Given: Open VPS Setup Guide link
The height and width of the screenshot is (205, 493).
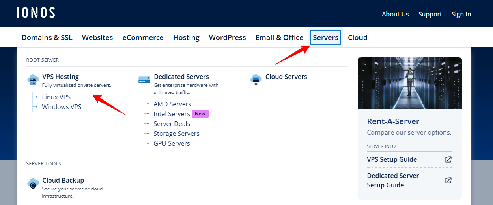Looking at the screenshot, I should pyautogui.click(x=392, y=159).
